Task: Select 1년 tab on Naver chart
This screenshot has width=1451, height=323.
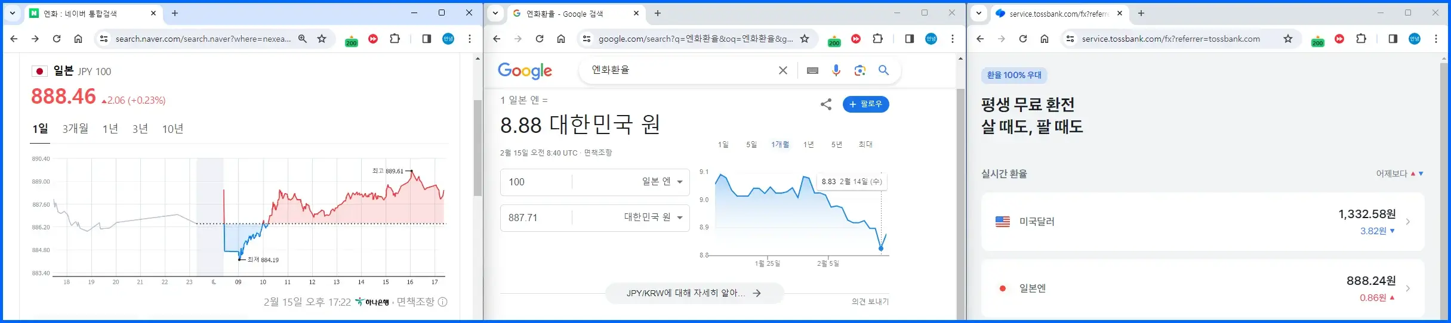Action: (110, 129)
